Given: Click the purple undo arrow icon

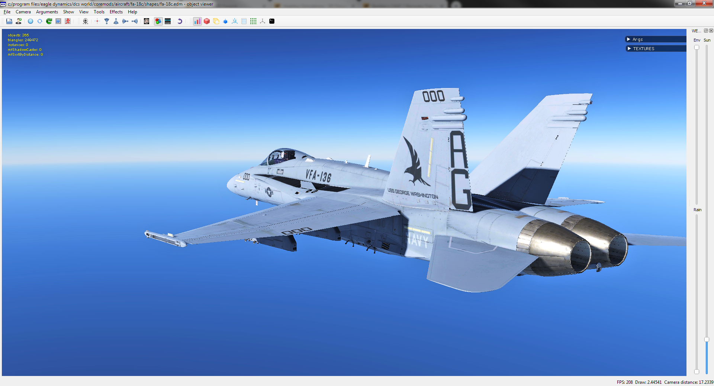Looking at the screenshot, I should pyautogui.click(x=180, y=21).
